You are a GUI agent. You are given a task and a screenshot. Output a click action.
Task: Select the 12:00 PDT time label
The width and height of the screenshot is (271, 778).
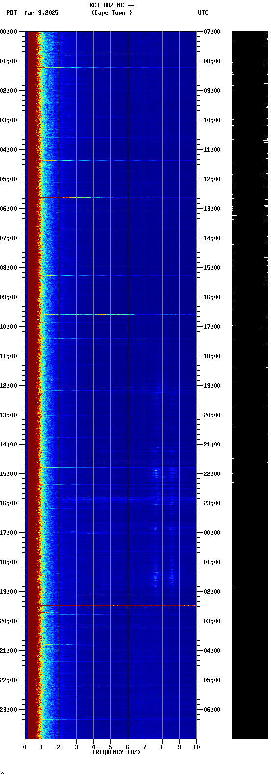(8, 386)
